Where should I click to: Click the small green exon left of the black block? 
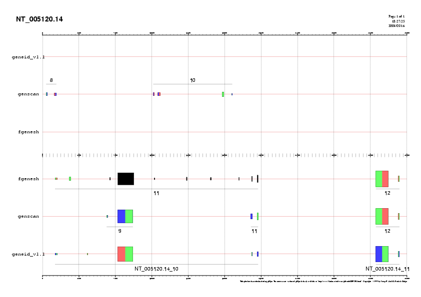[x=70, y=179]
